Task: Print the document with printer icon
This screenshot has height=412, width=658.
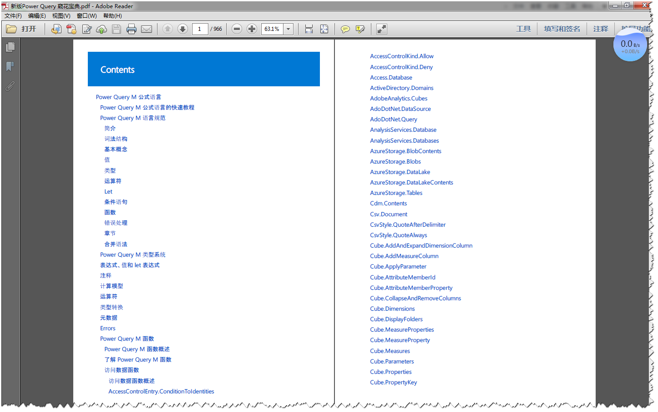Action: click(132, 29)
